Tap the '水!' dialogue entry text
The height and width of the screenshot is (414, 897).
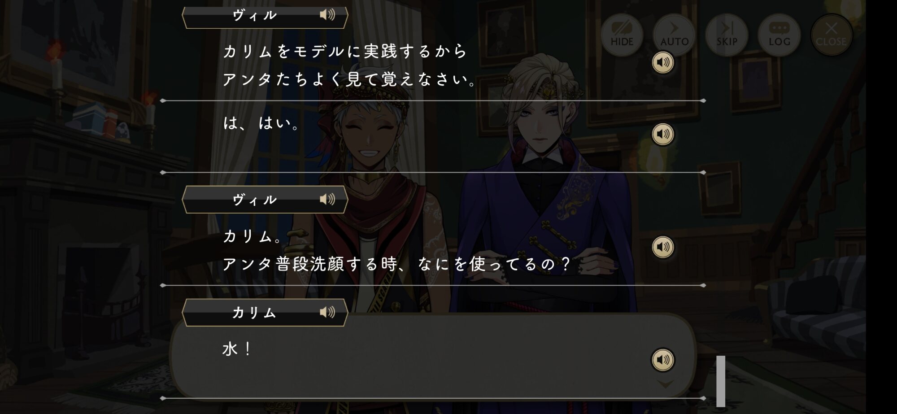237,349
